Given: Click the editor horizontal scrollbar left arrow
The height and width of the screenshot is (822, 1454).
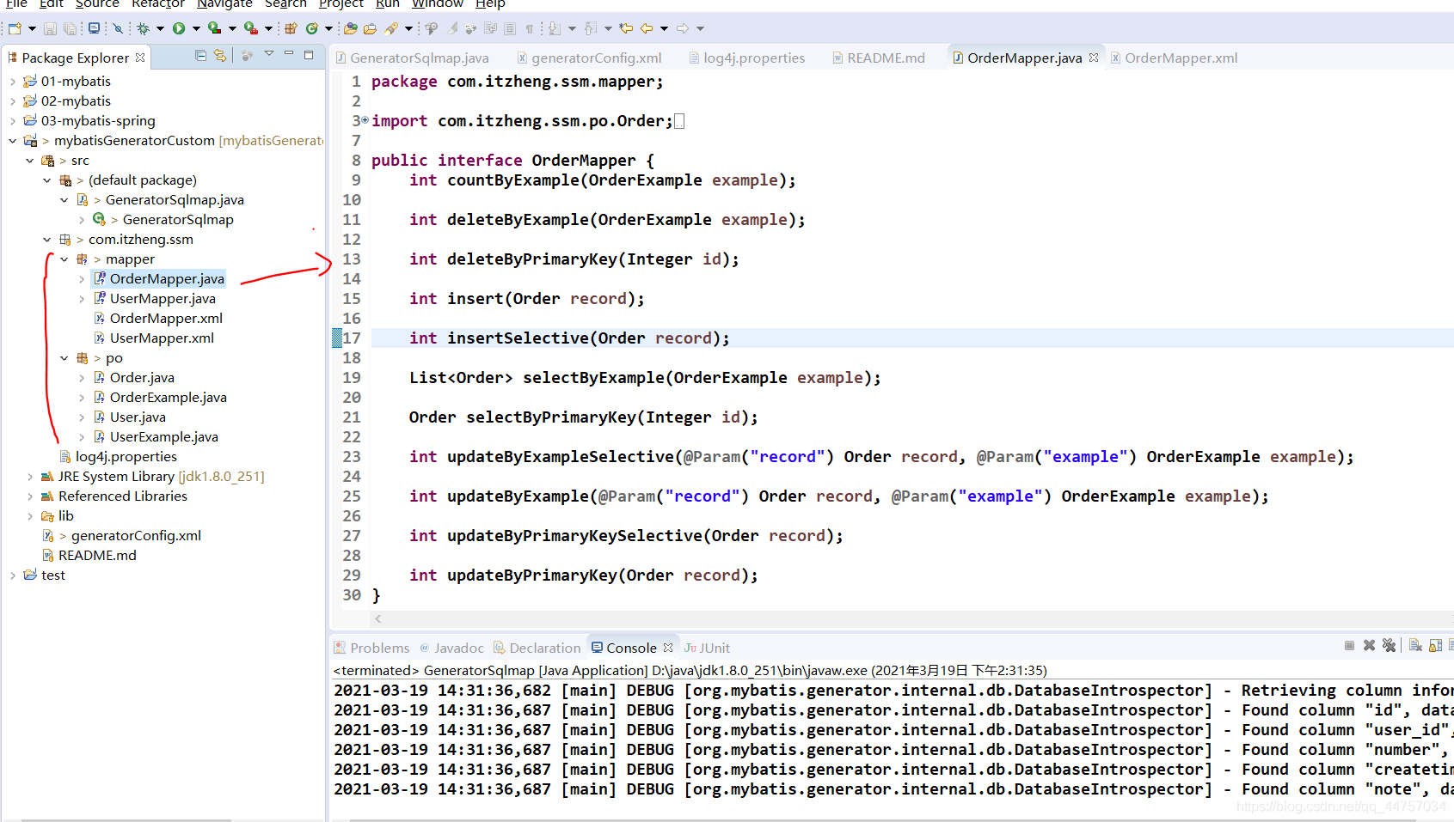Looking at the screenshot, I should 377,618.
